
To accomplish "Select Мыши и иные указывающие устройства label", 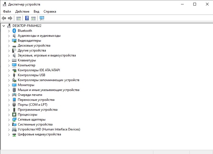I will 48,90.
